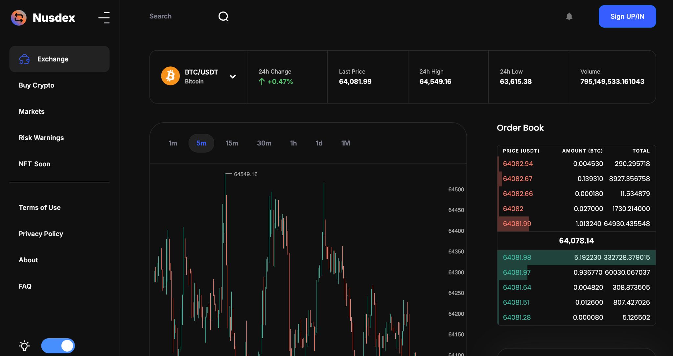Click the lightbulb theme icon
This screenshot has width=673, height=356.
click(x=24, y=346)
